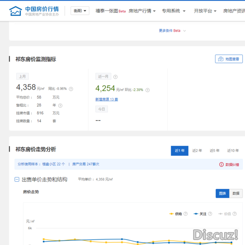This screenshot has width=245, height=245.
Task: Switch to 近10年 trend tab
Action: pos(233,151)
